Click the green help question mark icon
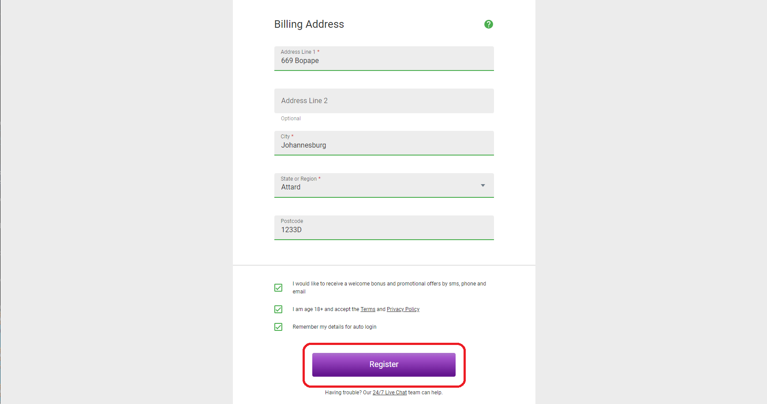The width and height of the screenshot is (767, 404). click(x=488, y=24)
